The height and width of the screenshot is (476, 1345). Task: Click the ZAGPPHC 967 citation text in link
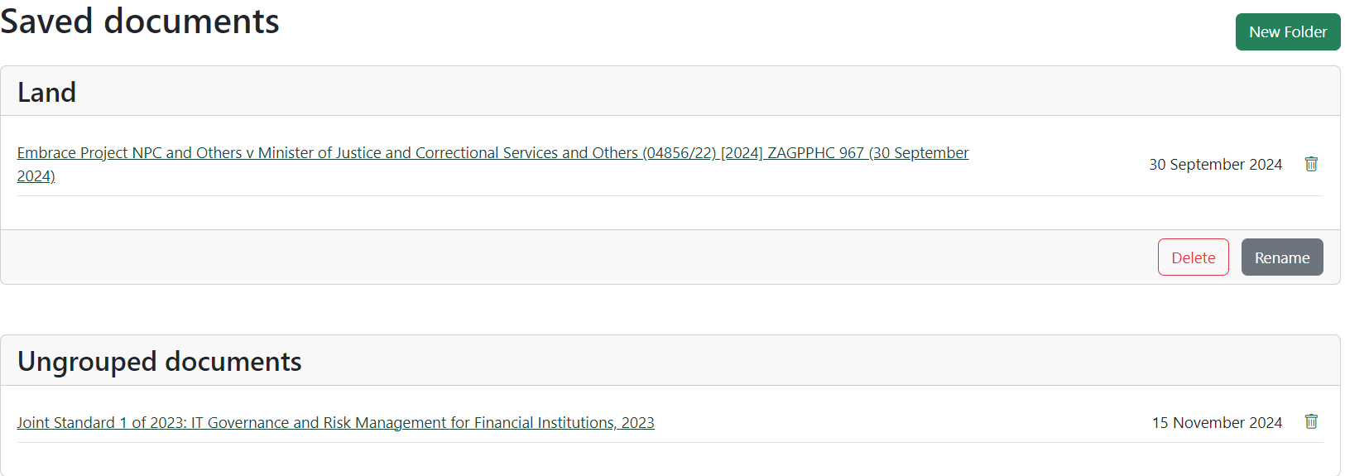[815, 153]
